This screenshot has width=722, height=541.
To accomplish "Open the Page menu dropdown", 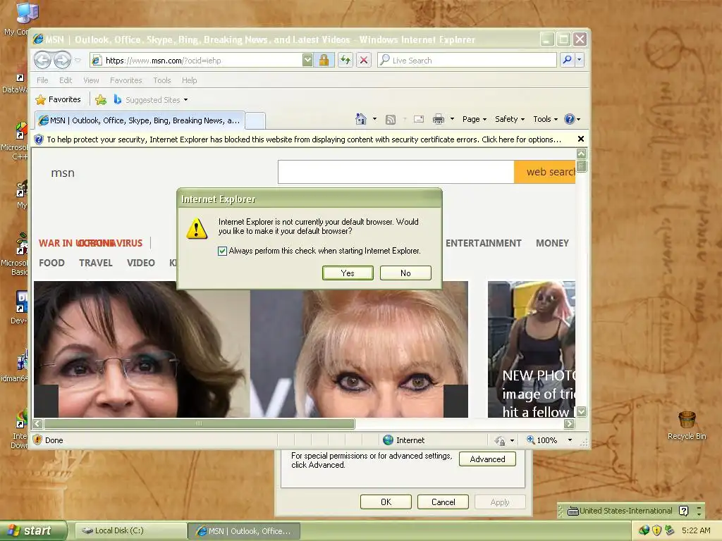I will tap(475, 119).
